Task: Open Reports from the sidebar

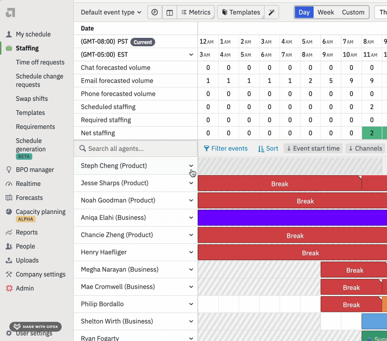Action: tap(27, 232)
